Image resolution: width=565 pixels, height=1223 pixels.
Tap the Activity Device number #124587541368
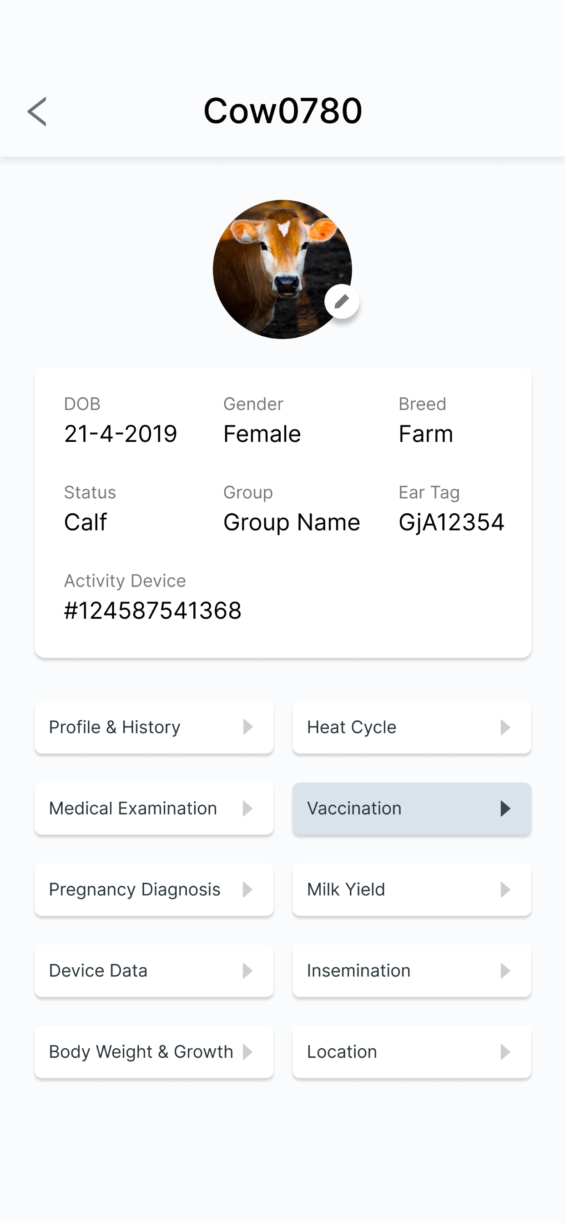153,611
